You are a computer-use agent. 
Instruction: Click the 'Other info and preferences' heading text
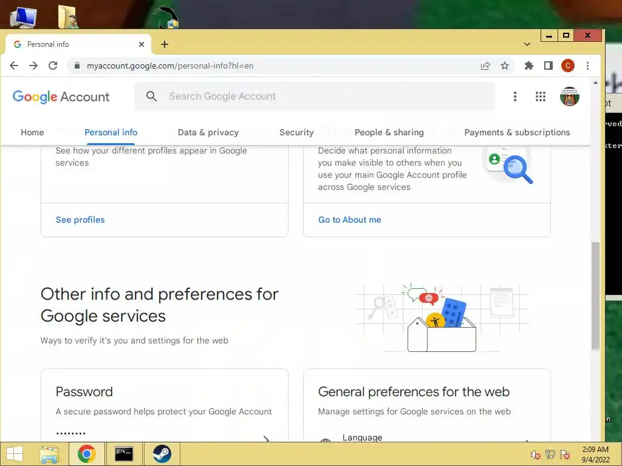pos(160,305)
